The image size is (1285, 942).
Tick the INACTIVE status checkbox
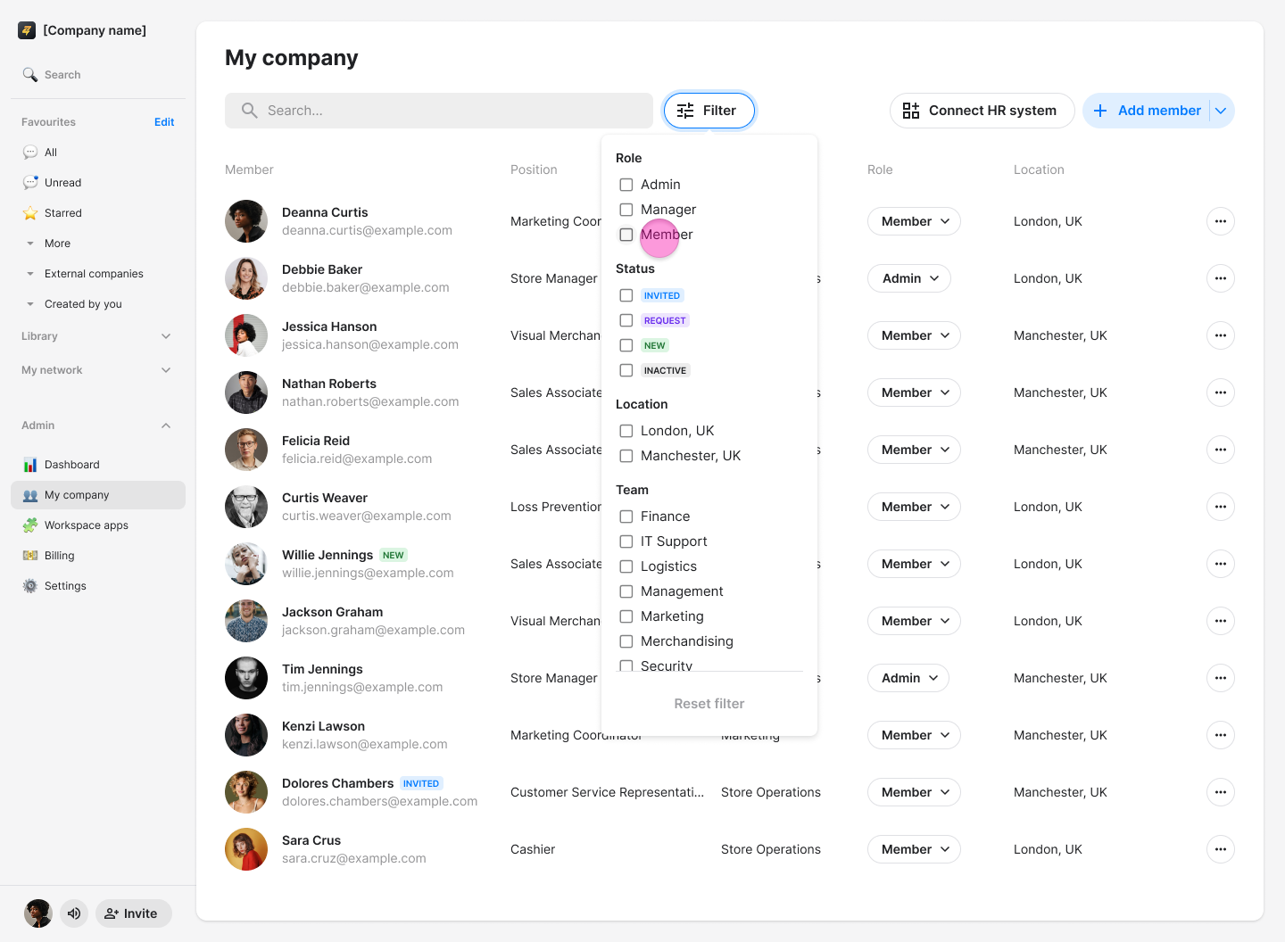(626, 370)
